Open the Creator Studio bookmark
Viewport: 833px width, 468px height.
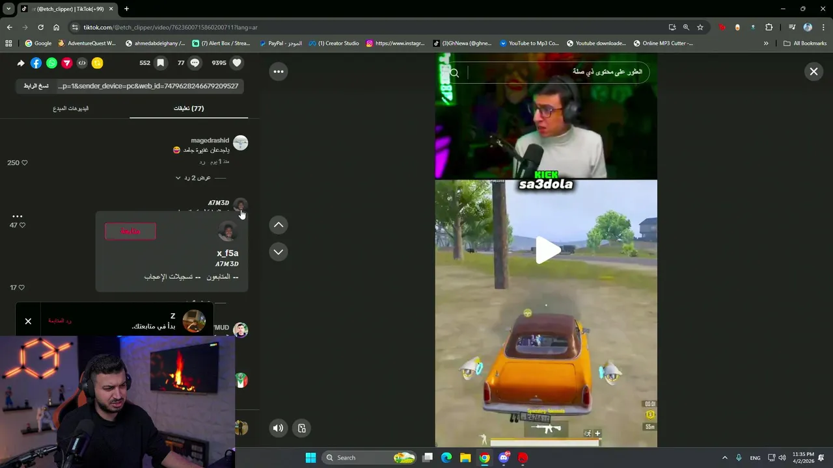334,44
